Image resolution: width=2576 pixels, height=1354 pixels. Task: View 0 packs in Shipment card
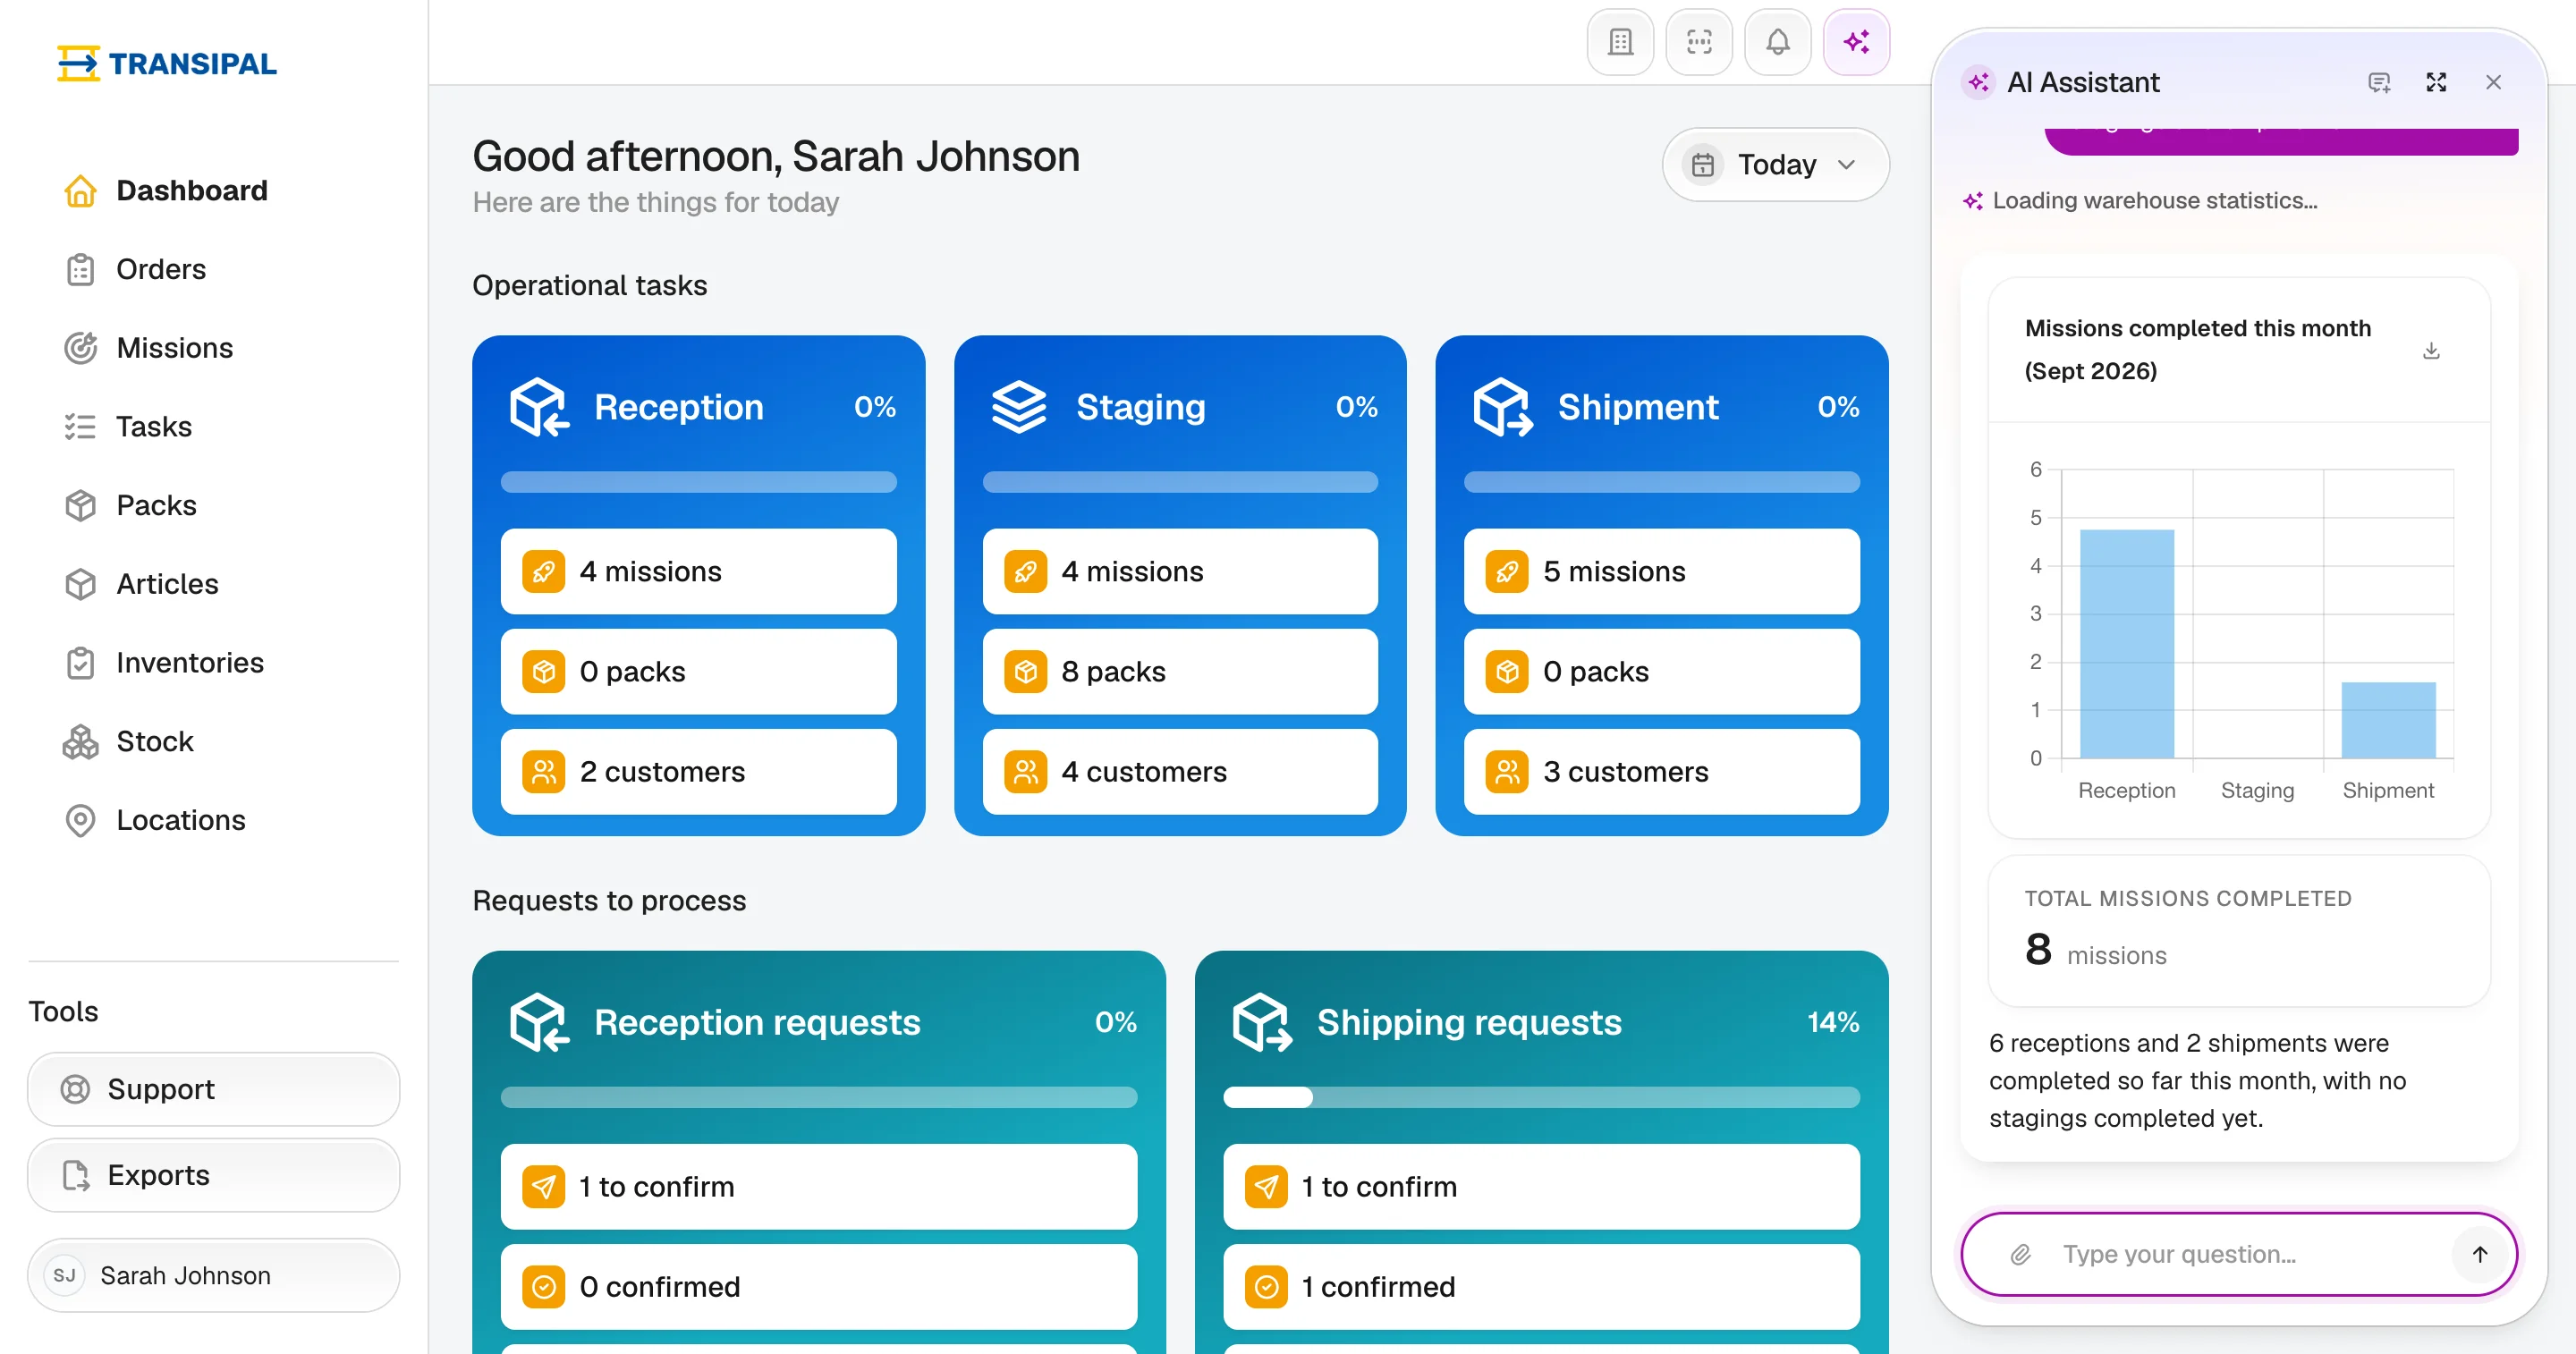tap(1661, 671)
